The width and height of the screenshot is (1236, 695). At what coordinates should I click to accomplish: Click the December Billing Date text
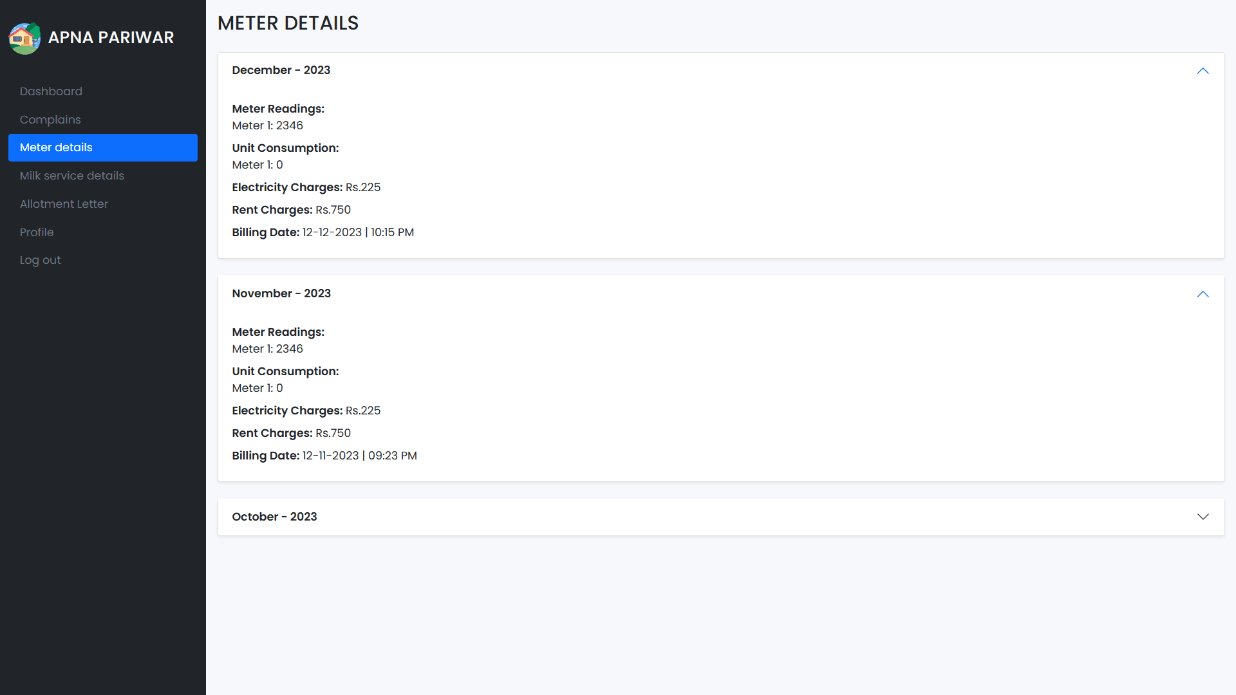click(x=323, y=232)
